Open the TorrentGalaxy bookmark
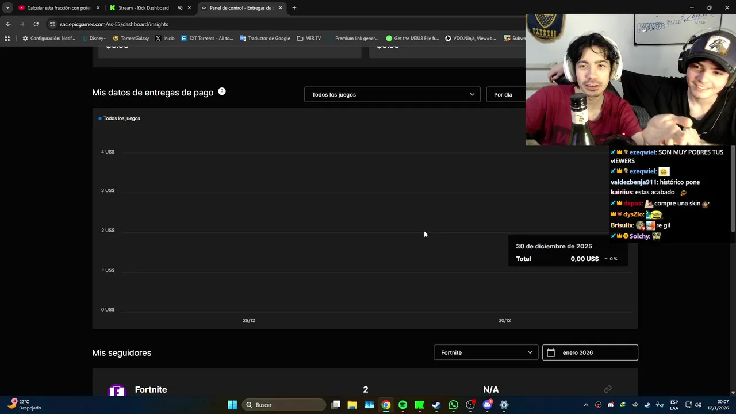This screenshot has width=736, height=414. pos(131,39)
